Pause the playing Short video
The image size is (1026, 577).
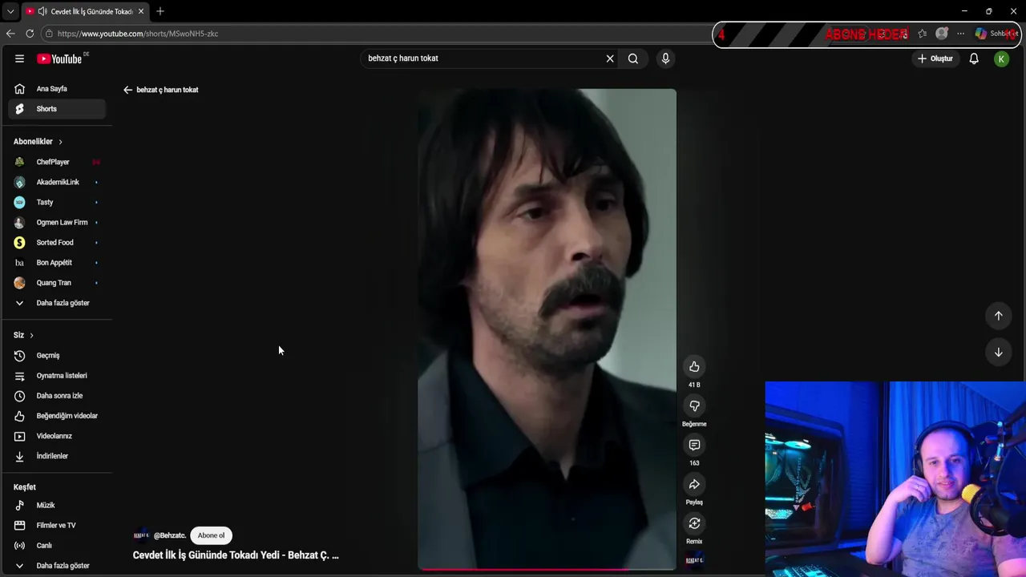coord(547,329)
